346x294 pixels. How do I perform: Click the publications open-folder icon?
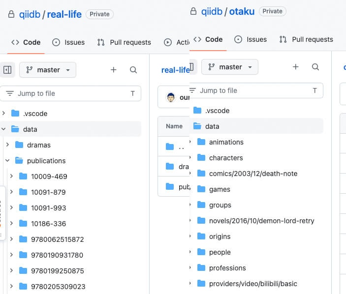(x=19, y=160)
